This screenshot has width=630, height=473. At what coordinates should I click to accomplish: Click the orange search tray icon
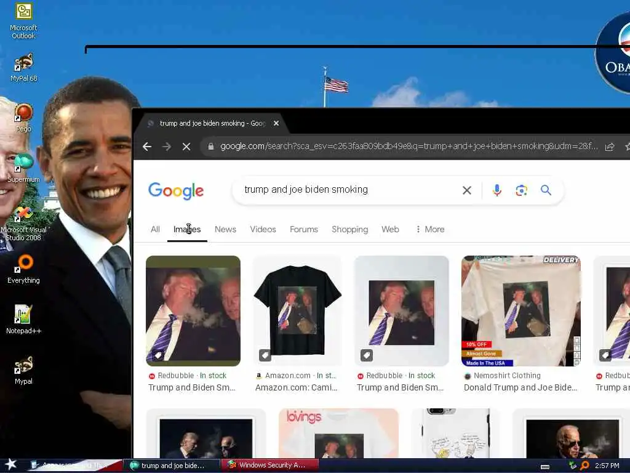pyautogui.click(x=585, y=466)
